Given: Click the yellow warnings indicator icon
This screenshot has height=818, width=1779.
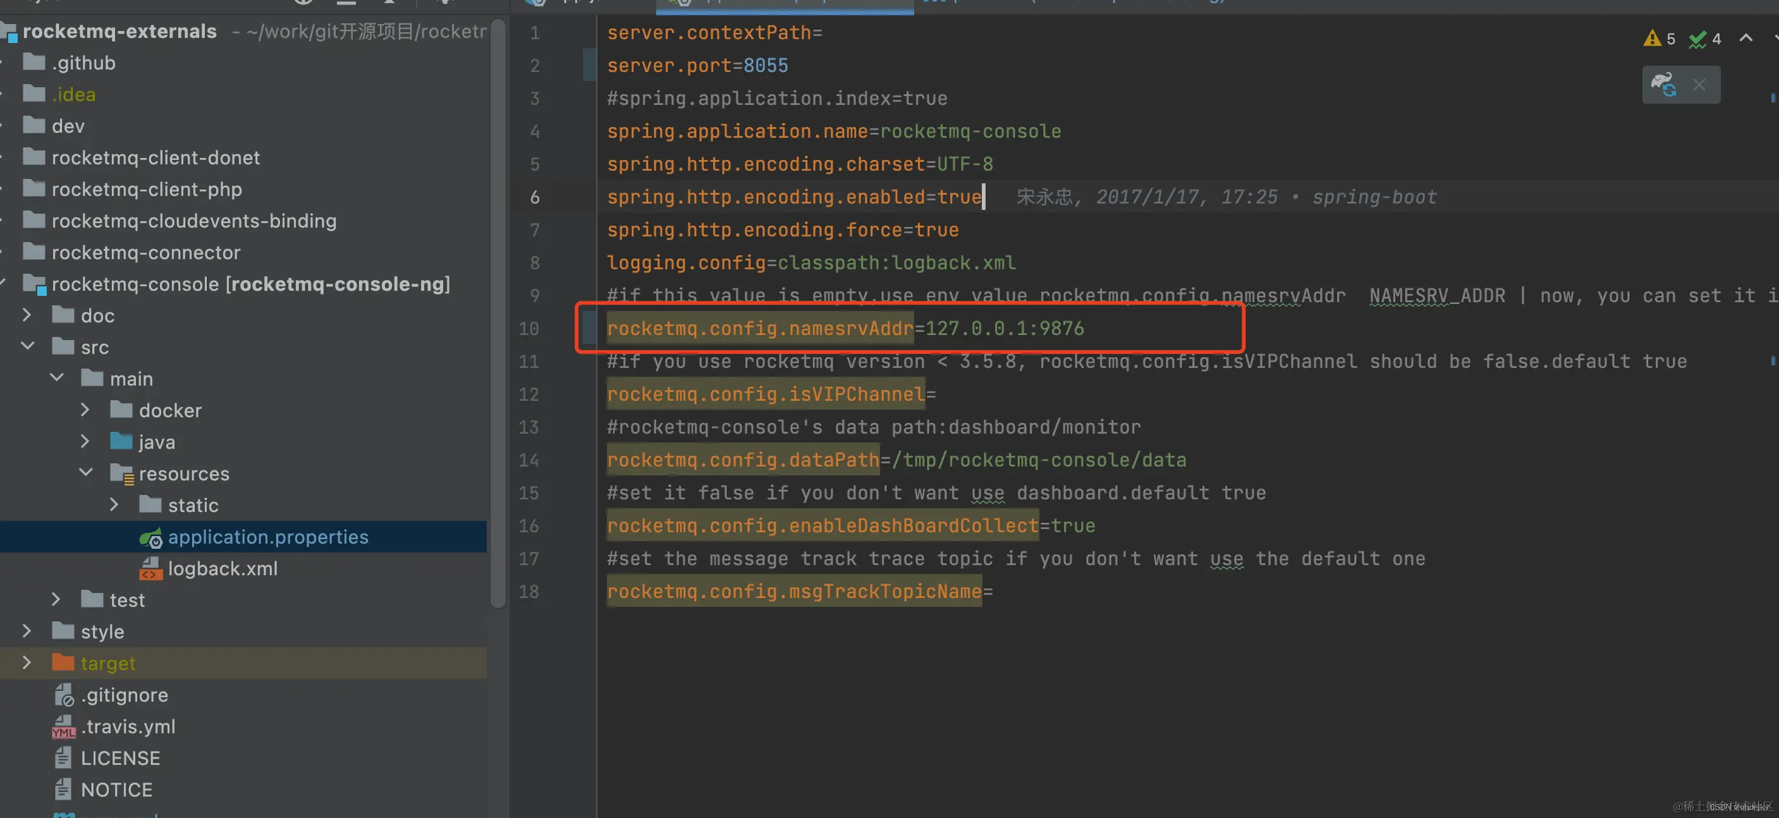Looking at the screenshot, I should pyautogui.click(x=1652, y=38).
